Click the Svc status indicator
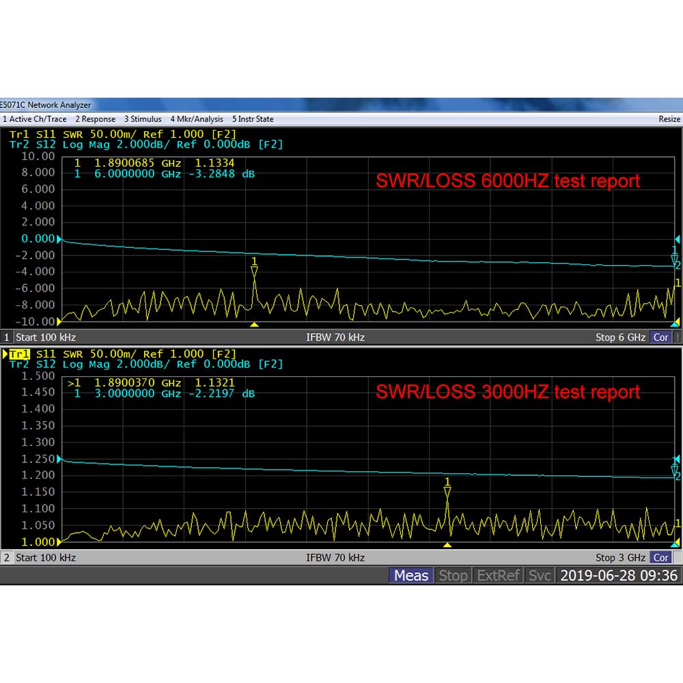The width and height of the screenshot is (683, 683). (x=540, y=575)
